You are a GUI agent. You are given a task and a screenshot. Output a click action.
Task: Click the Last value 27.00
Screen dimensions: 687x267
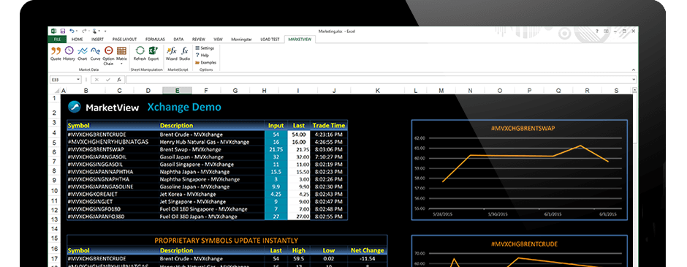299,217
